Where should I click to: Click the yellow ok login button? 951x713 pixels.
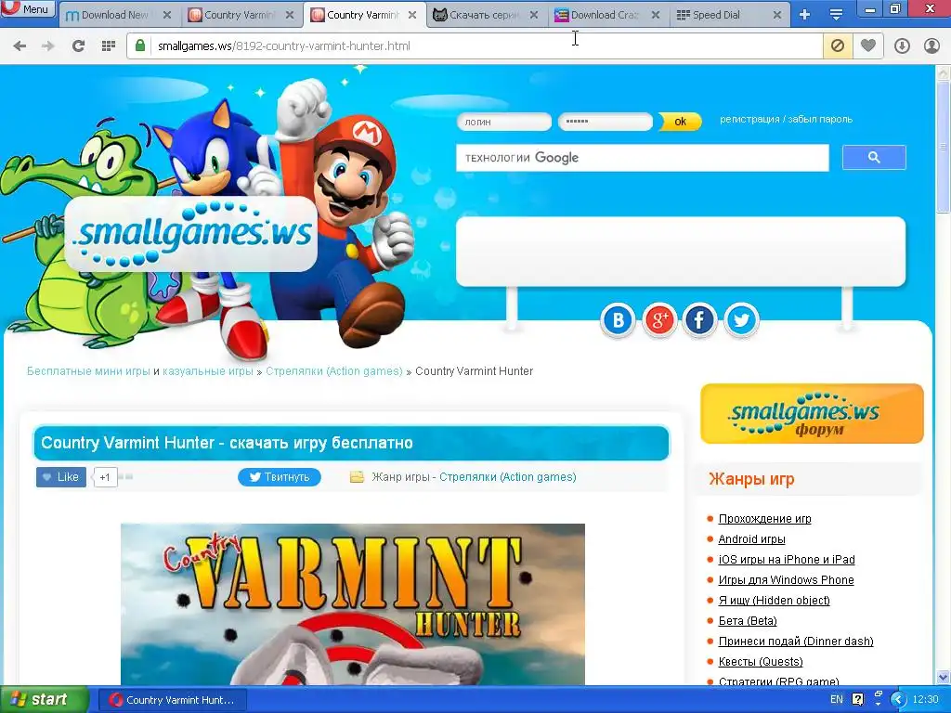680,122
